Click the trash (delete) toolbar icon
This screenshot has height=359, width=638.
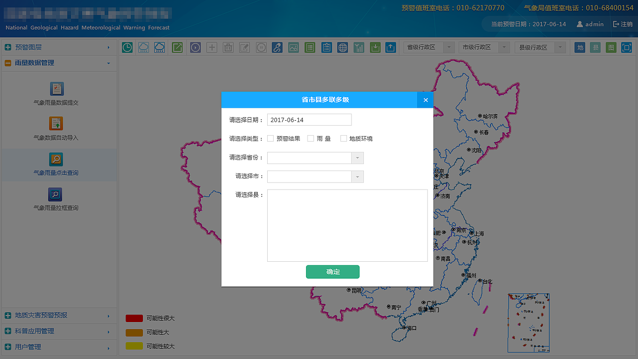coord(228,47)
